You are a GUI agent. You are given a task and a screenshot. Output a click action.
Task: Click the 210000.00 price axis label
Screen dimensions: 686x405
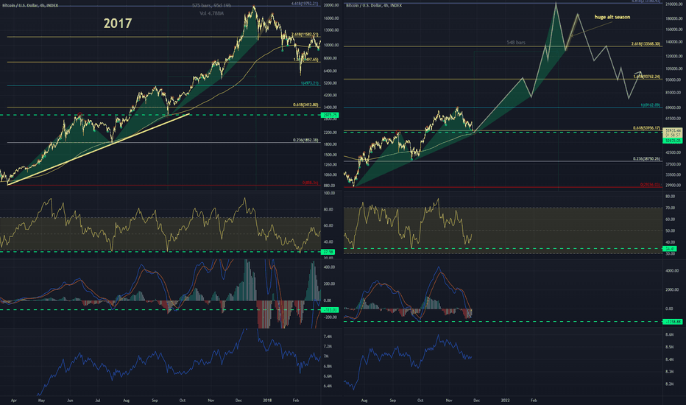(x=674, y=4)
